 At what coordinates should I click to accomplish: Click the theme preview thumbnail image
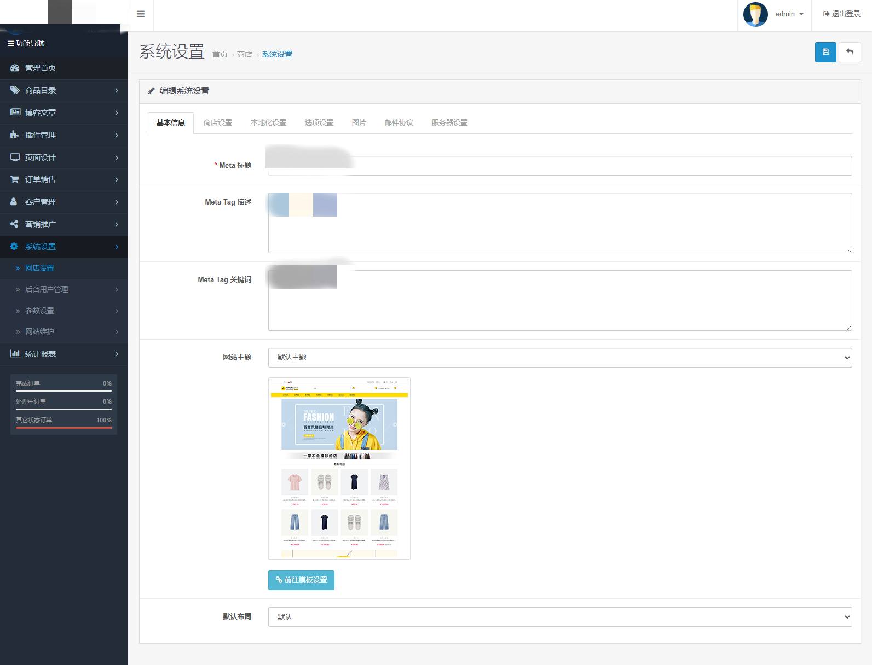(x=339, y=469)
